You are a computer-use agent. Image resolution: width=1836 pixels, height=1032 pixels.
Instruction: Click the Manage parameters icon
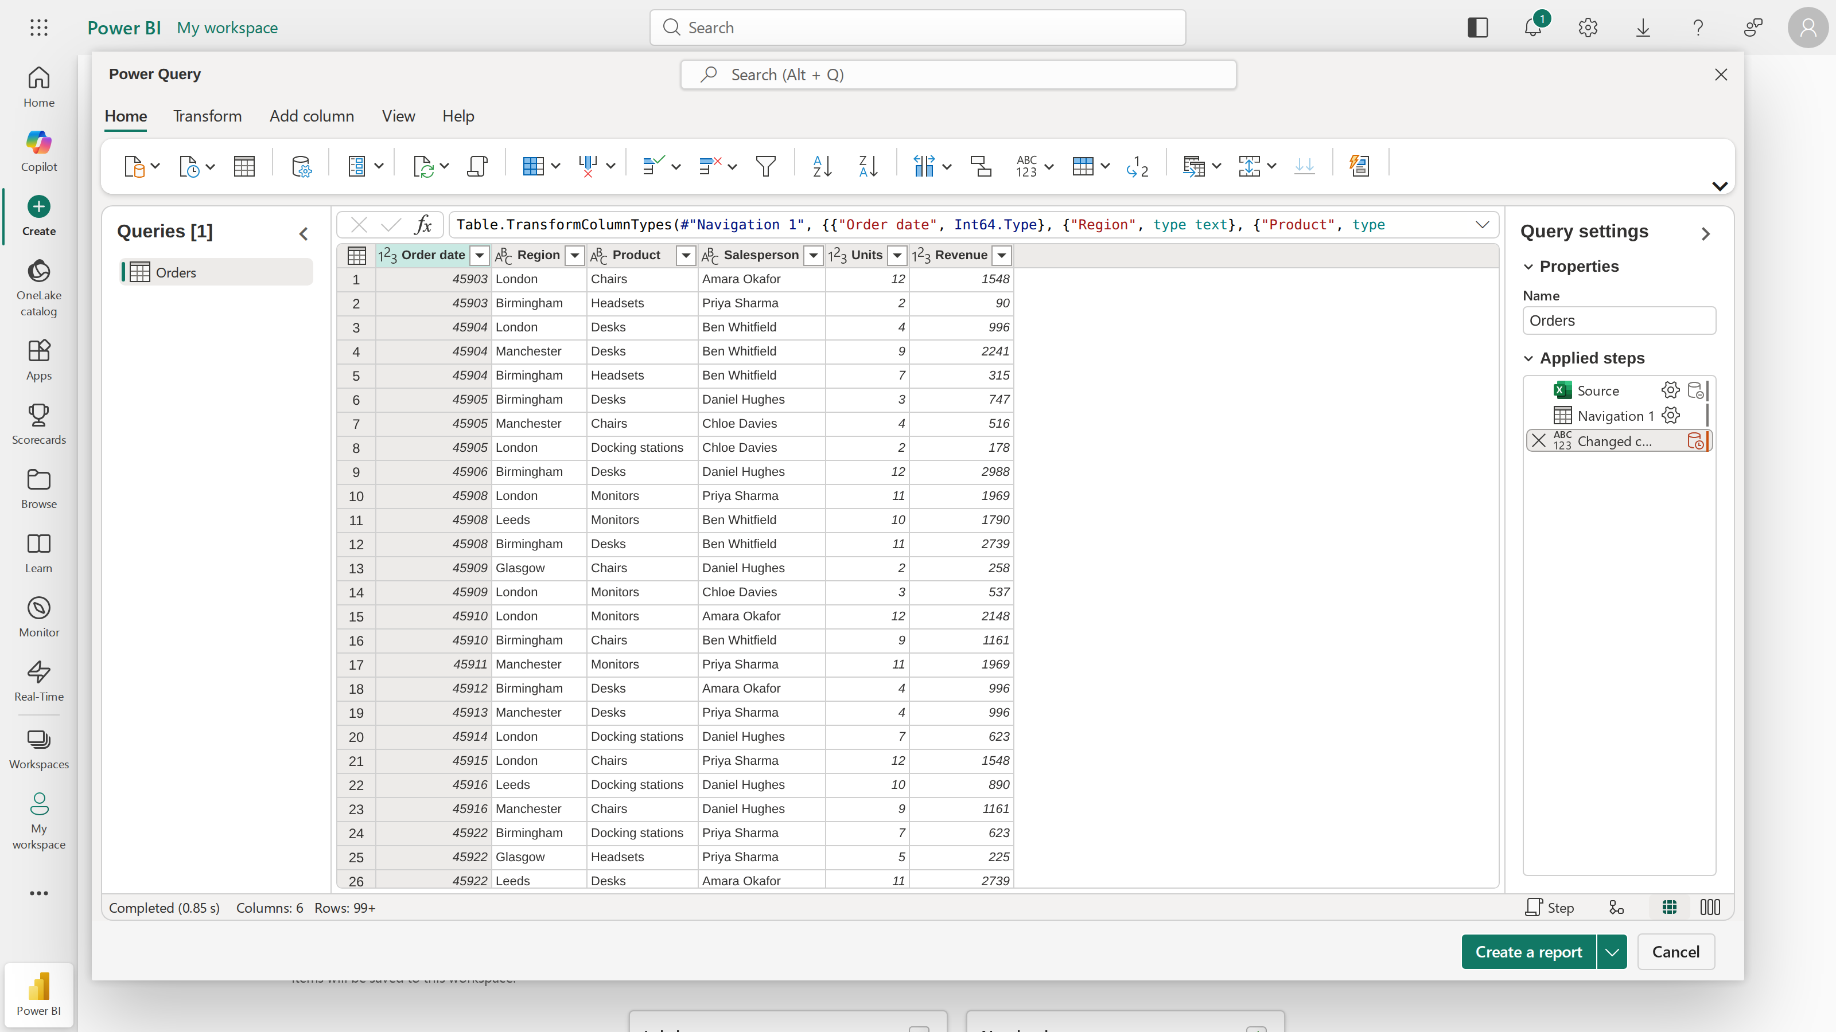356,166
